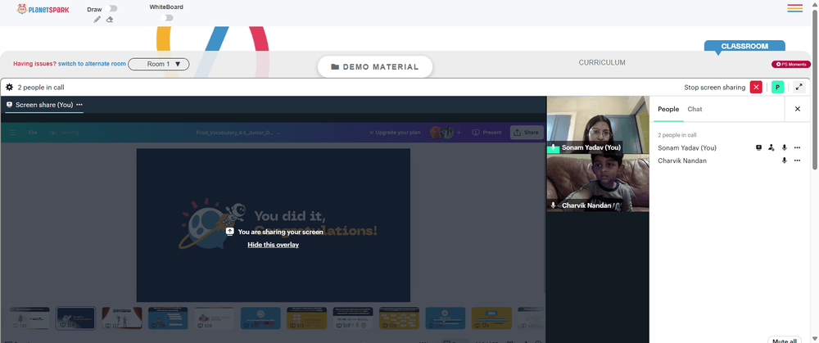This screenshot has height=343, width=819.
Task: Click Sonam Yadav's video tile
Action: 598,124
